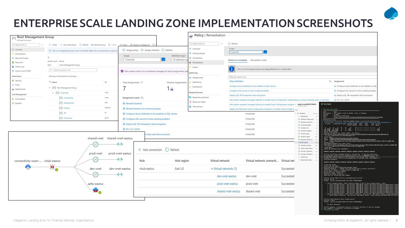Collapse the Virtual networks (3) row

(x=212, y=169)
